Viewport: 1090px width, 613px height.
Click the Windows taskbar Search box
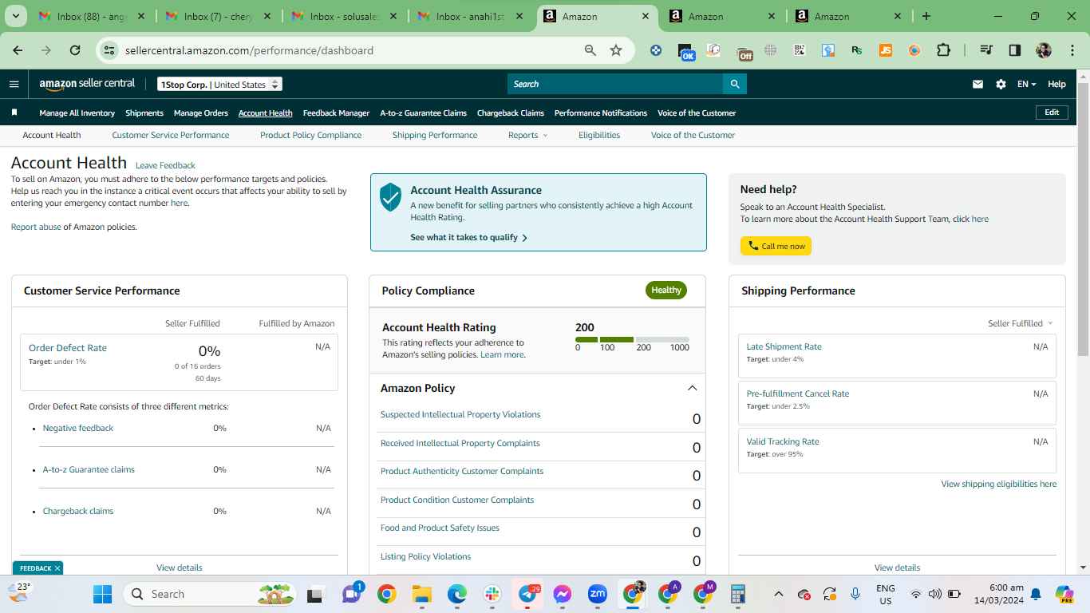click(x=211, y=594)
